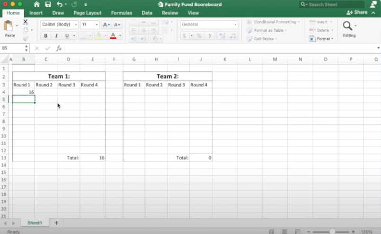Image resolution: width=381 pixels, height=234 pixels.
Task: Decrease indent of cell content
Action: click(134, 39)
